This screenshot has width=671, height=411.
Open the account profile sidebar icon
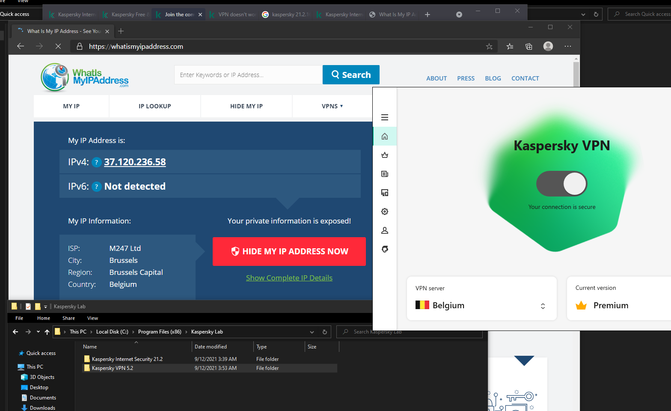click(x=385, y=230)
